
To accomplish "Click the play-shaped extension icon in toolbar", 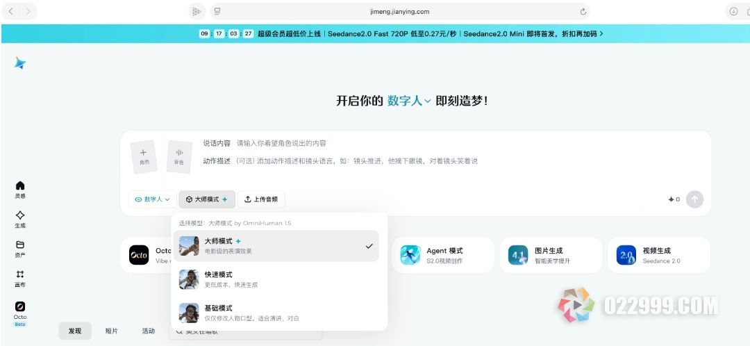I will [197, 12].
